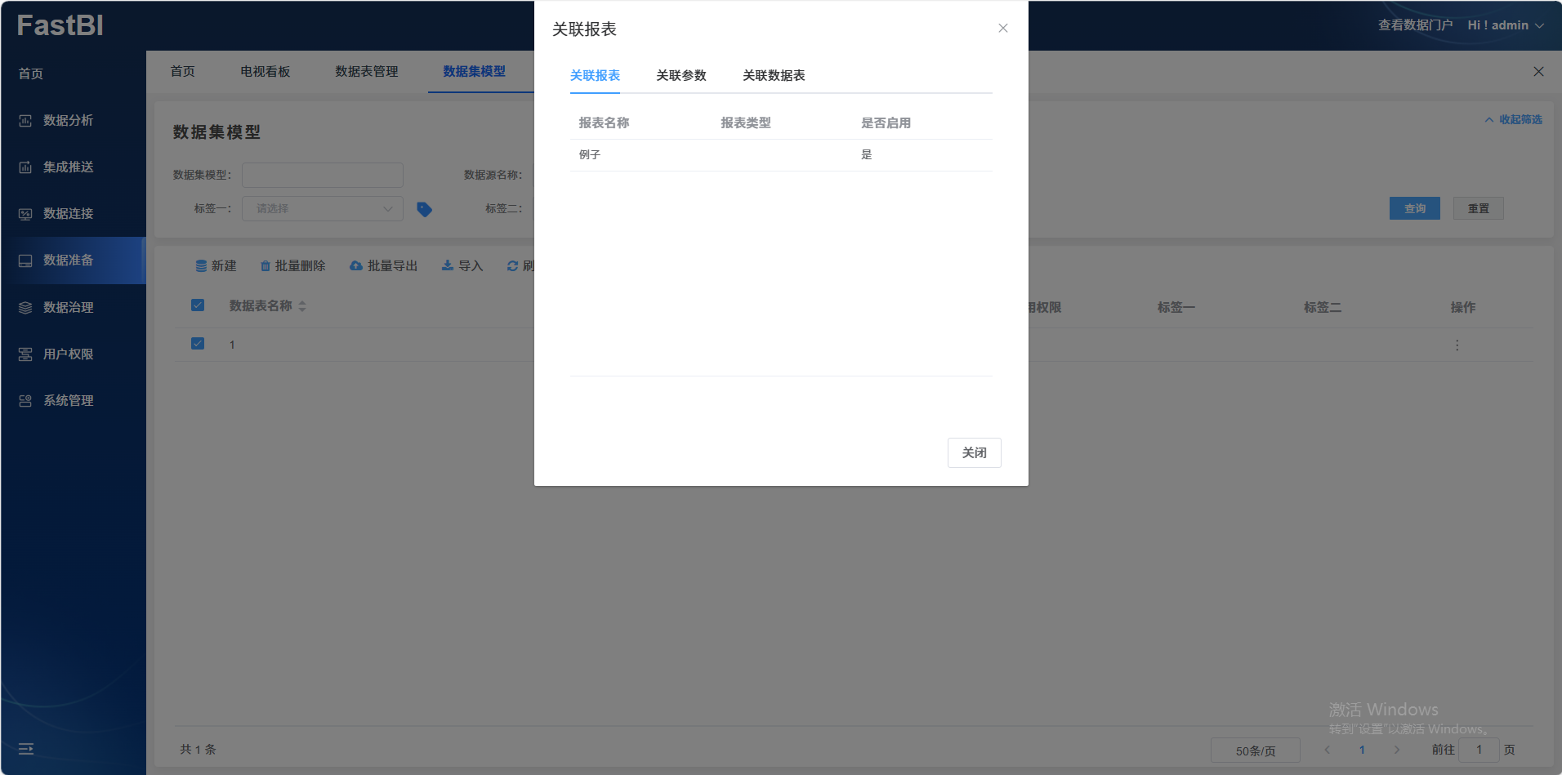Toggle the collapse icon at bottom left

pos(25,748)
